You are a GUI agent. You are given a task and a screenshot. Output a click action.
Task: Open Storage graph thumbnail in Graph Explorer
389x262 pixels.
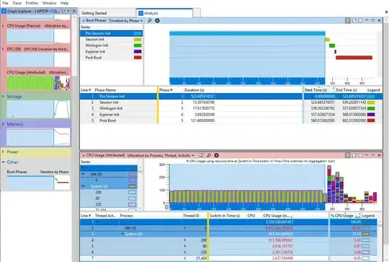pos(38,109)
